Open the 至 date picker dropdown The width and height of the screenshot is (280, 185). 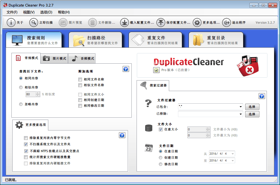pyautogui.click(x=233, y=160)
